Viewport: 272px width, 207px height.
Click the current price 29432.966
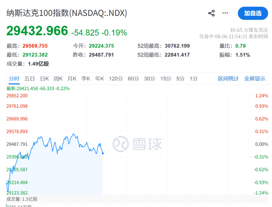[37, 31]
